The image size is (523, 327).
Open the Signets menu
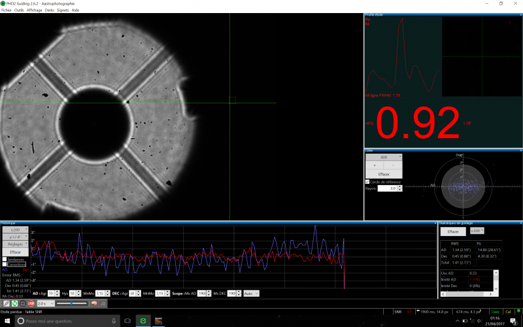[63, 10]
